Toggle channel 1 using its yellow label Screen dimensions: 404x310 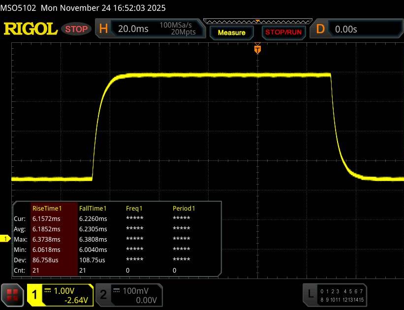pos(35,295)
